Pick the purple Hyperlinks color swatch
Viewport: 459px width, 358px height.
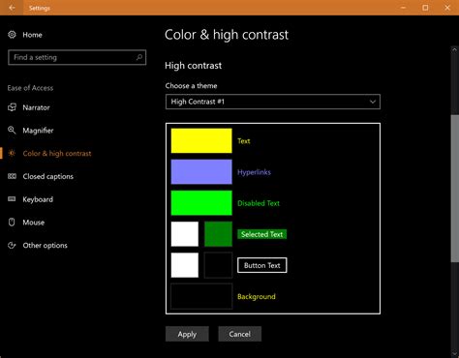(x=201, y=171)
